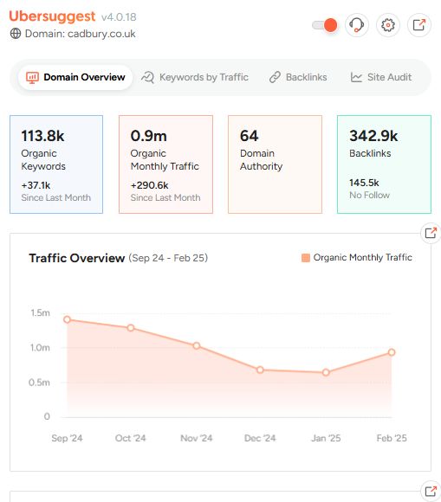Screen dimensions: 441x502
Task: Click the Dec '24 data point
Action: 260,370
